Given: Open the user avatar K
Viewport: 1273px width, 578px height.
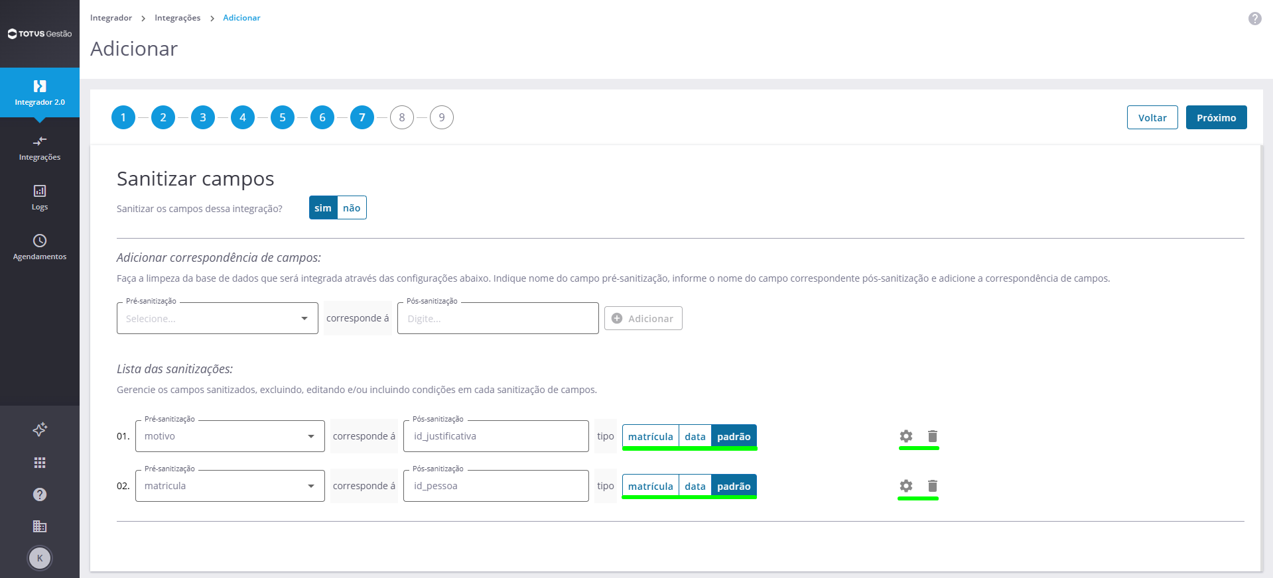Looking at the screenshot, I should tap(40, 558).
